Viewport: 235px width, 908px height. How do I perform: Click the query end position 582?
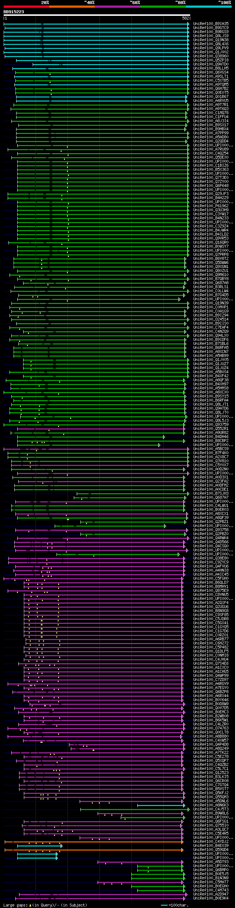click(x=186, y=18)
